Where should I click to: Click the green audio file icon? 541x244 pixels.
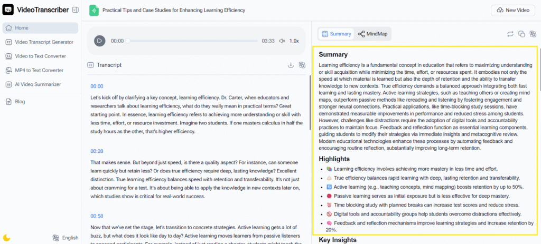(94, 10)
